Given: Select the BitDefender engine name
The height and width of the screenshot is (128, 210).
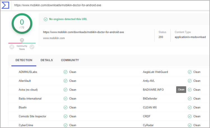Looking at the screenshot, I should (x=150, y=98).
